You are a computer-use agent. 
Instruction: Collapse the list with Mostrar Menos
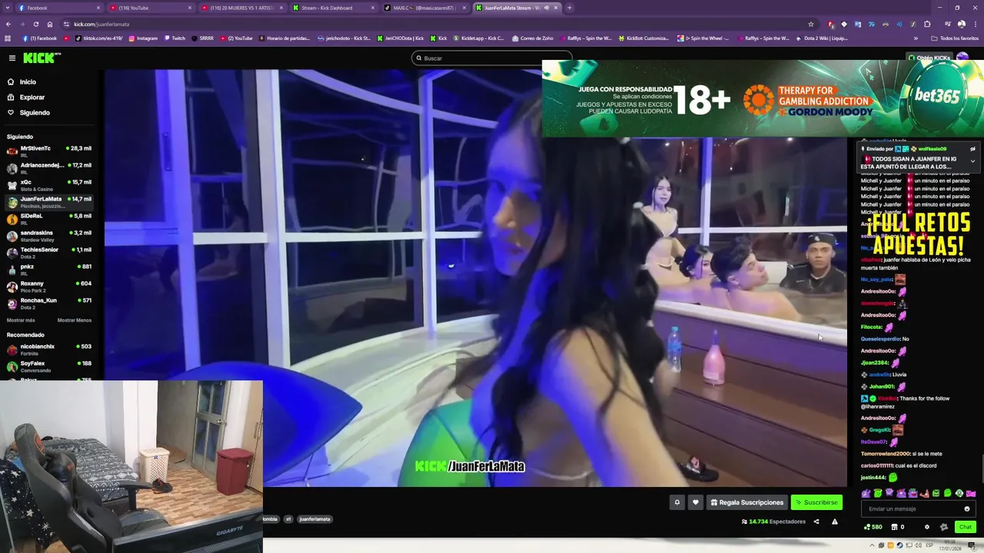(x=75, y=320)
